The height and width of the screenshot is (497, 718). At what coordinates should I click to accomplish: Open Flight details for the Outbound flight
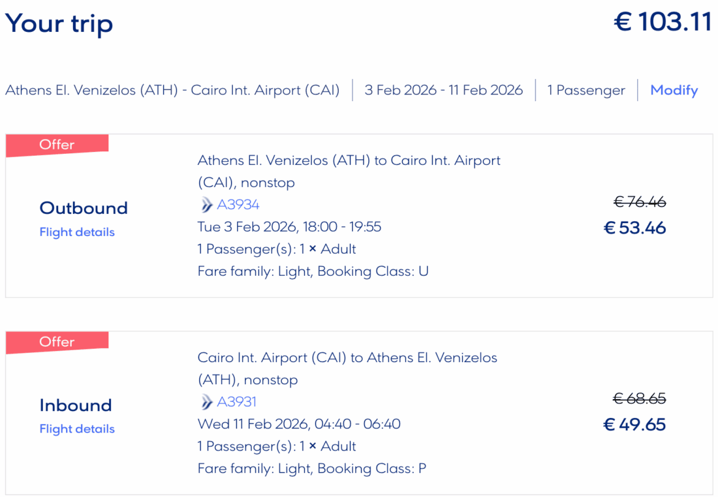coord(77,232)
